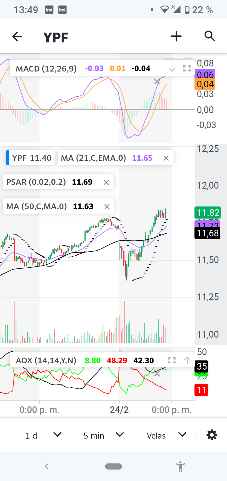Open chart settings gear icon
Image resolution: width=227 pixels, height=481 pixels.
[x=212, y=435]
